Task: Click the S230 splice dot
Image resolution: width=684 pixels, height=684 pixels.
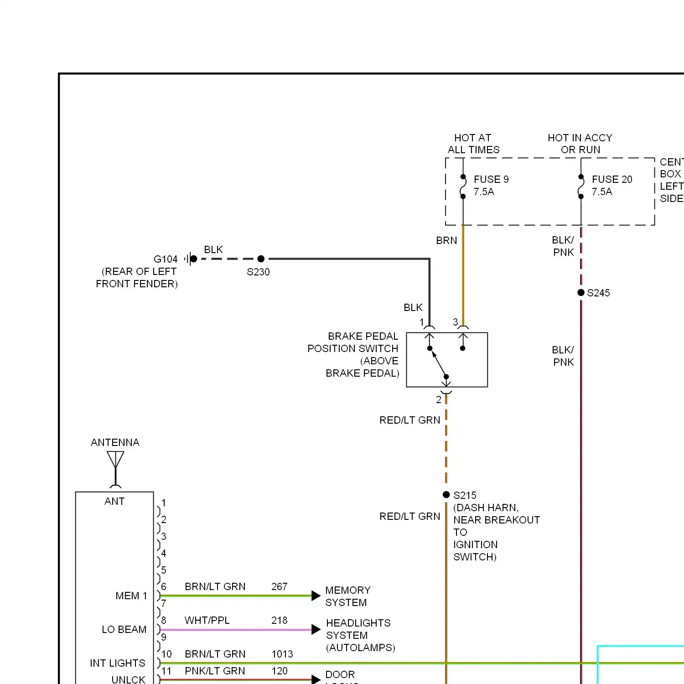Action: [261, 259]
